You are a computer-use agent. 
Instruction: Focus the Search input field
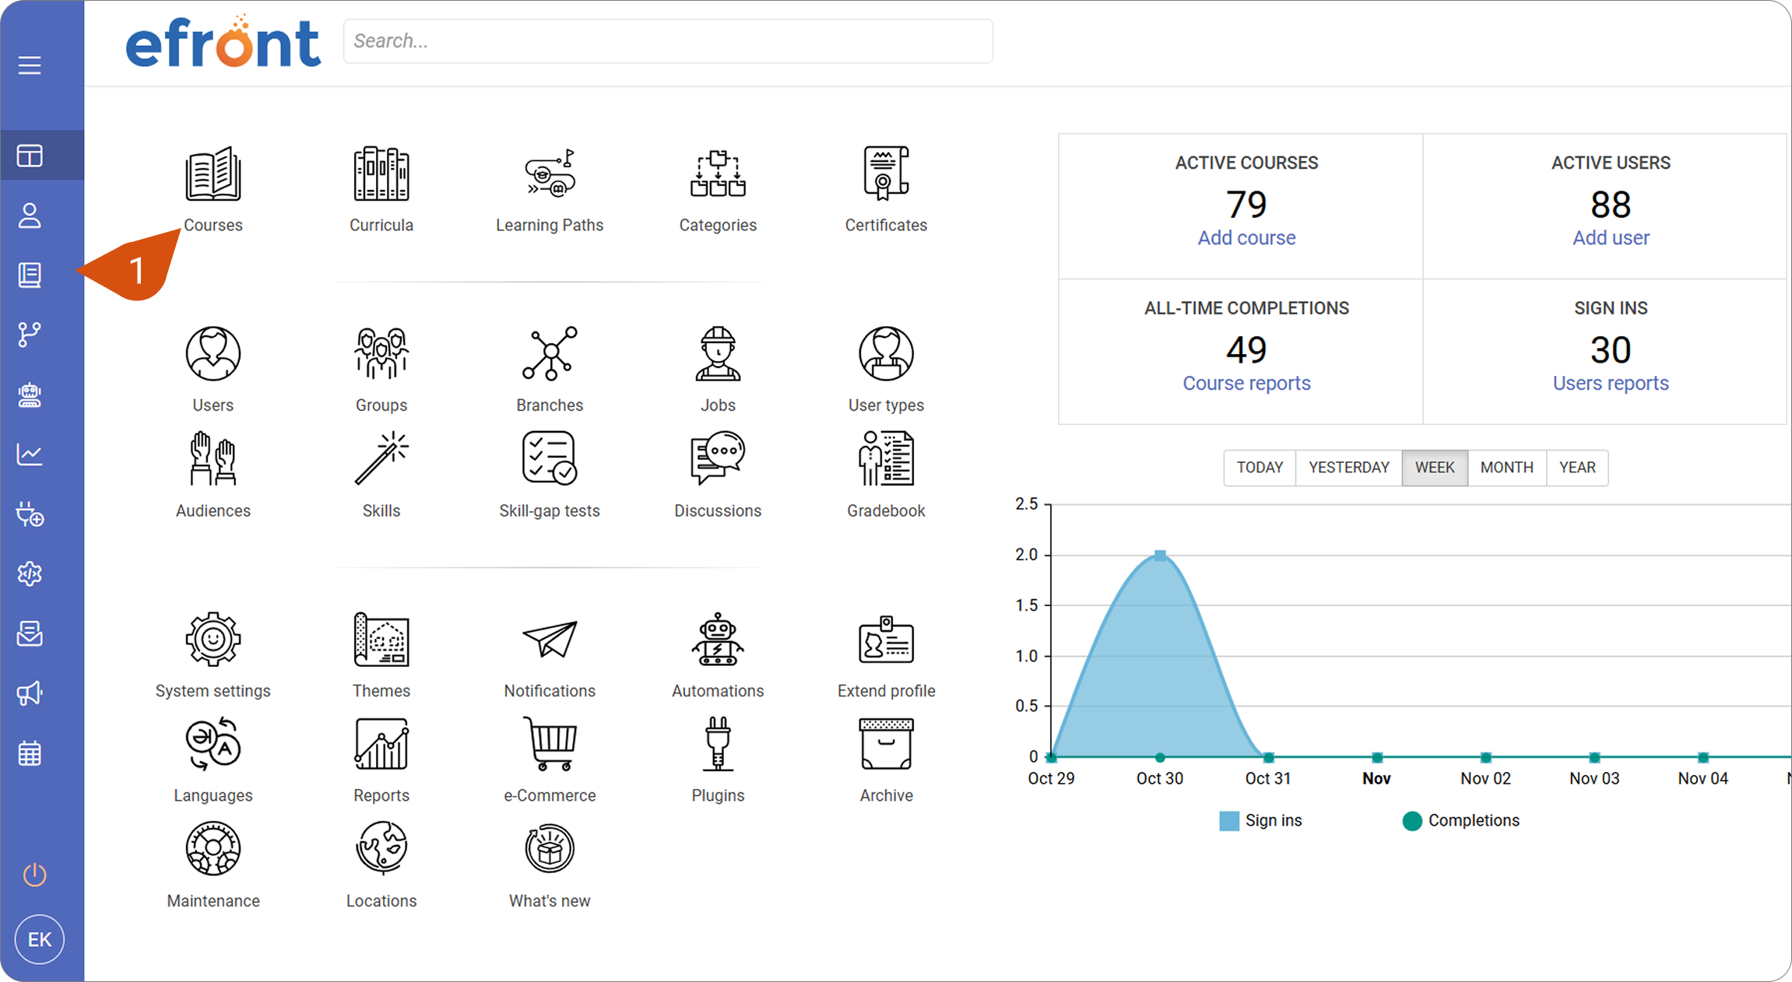coord(668,41)
